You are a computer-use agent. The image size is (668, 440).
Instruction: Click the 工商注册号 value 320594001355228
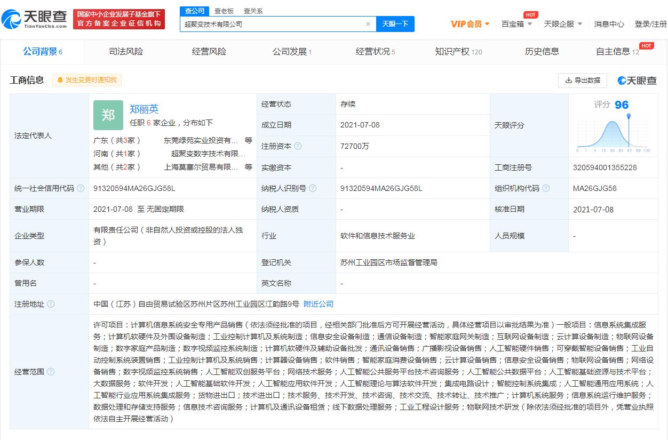coord(605,167)
